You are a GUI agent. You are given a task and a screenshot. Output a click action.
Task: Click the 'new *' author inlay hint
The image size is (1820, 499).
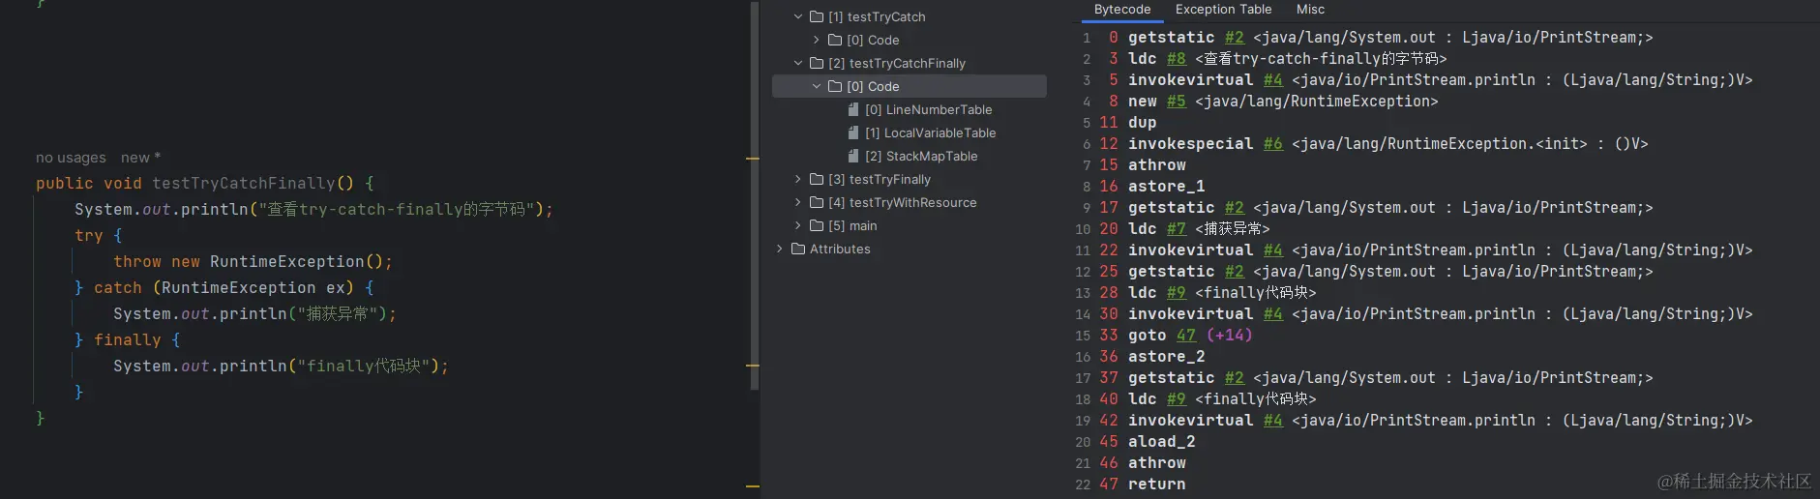pyautogui.click(x=140, y=158)
